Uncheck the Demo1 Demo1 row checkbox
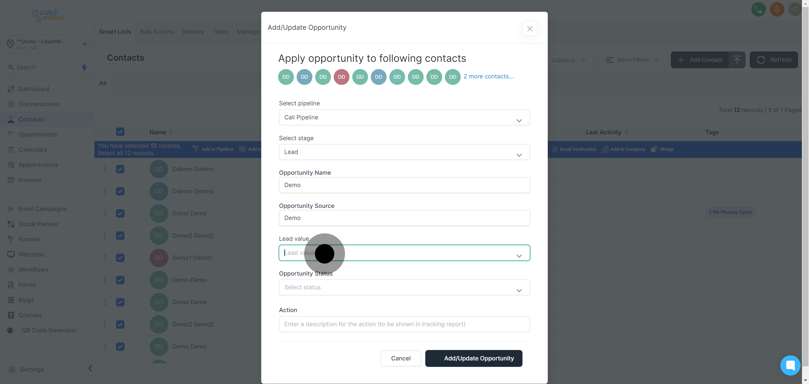Screen dimensions: 809x384 (x=120, y=258)
